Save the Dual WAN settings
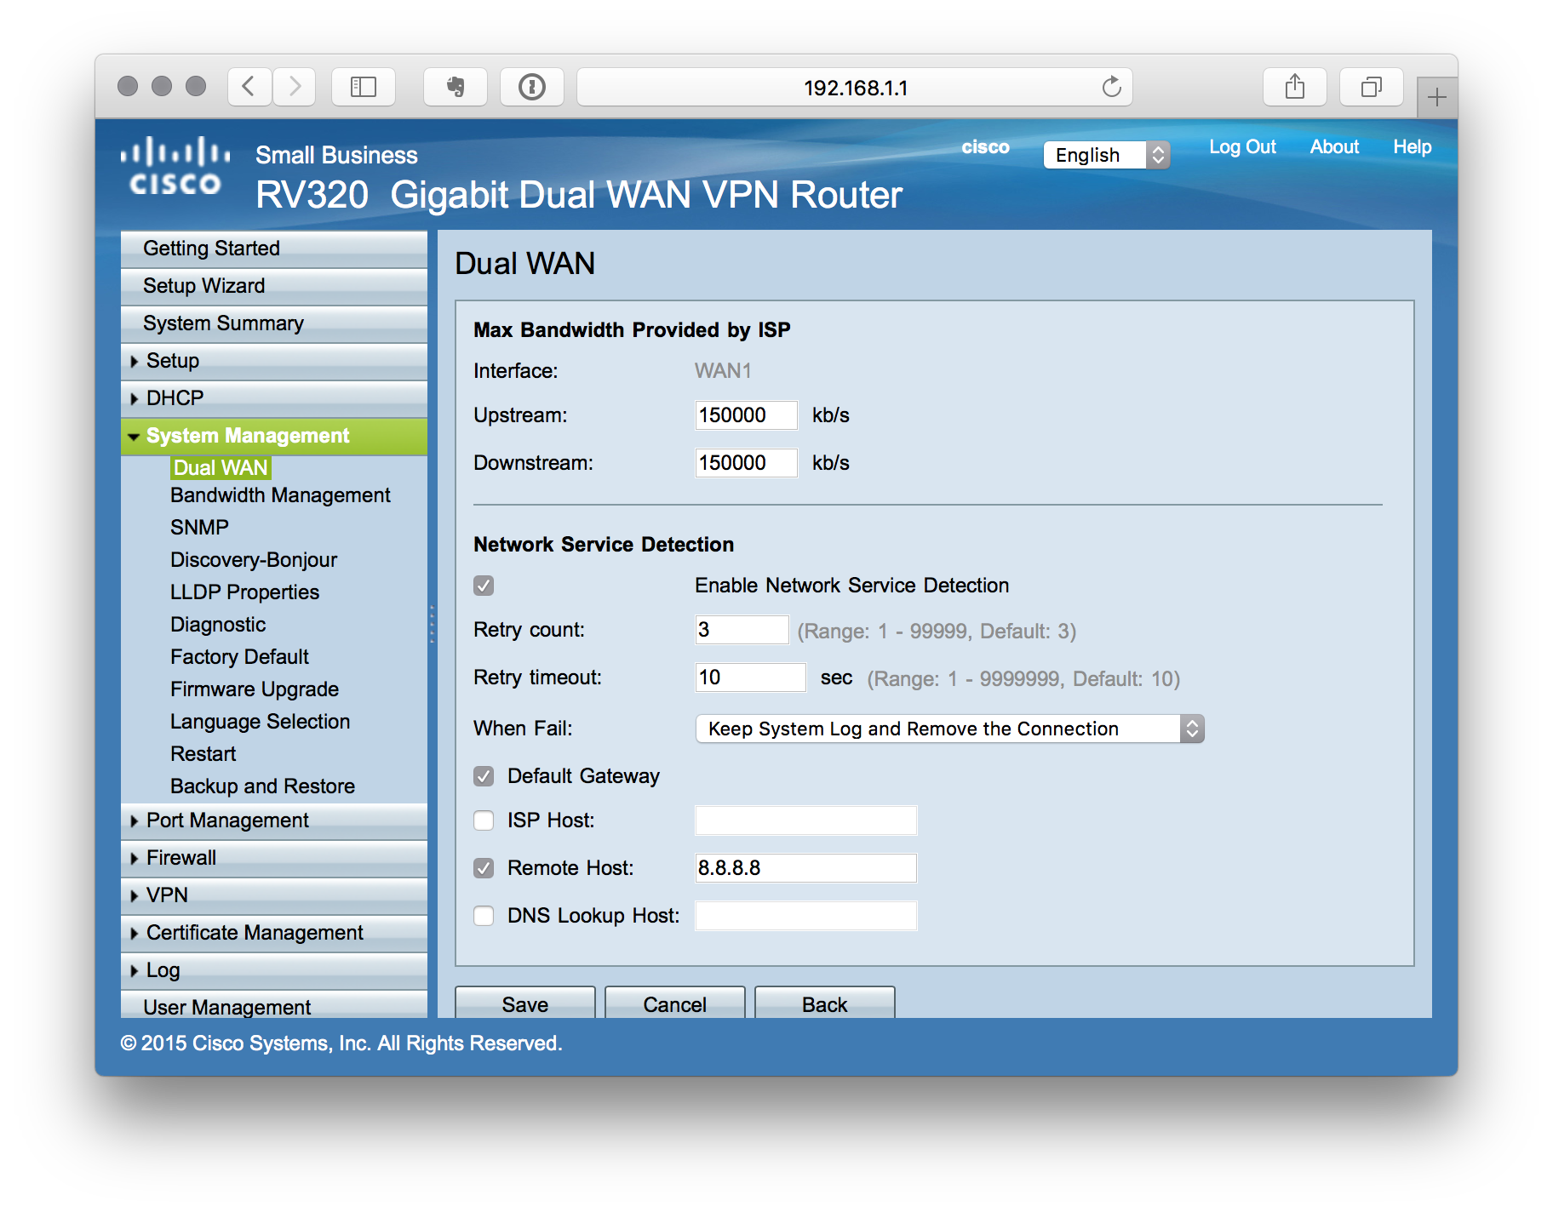The width and height of the screenshot is (1553, 1212). [x=525, y=1003]
